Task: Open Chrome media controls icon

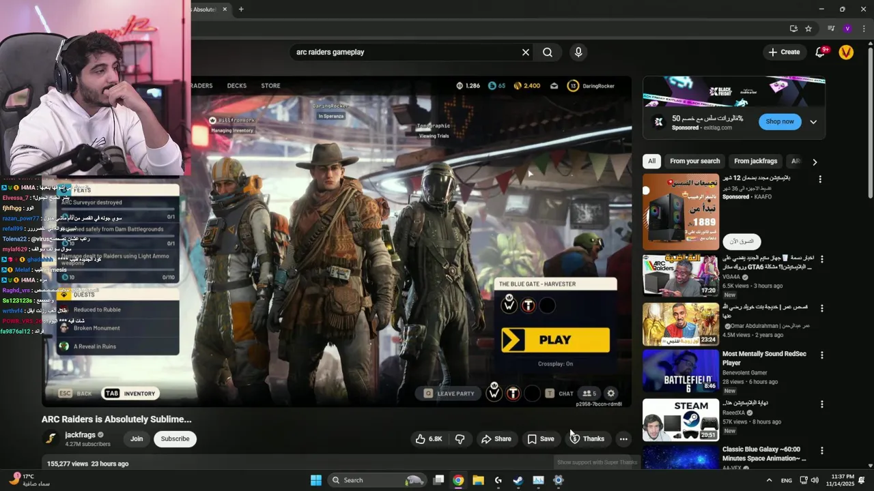Action: click(x=831, y=29)
